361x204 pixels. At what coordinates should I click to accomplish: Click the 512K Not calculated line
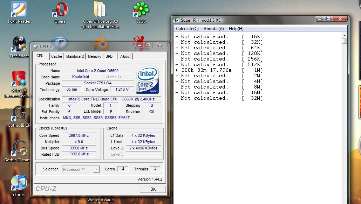pos(219,64)
